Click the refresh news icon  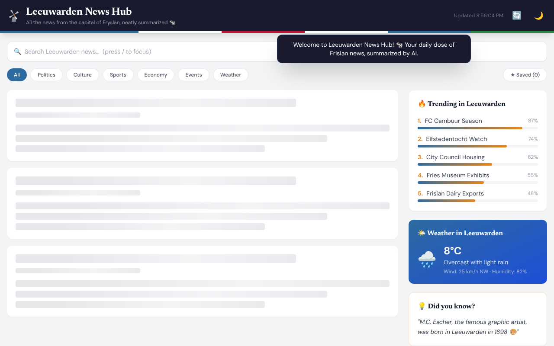point(517,16)
